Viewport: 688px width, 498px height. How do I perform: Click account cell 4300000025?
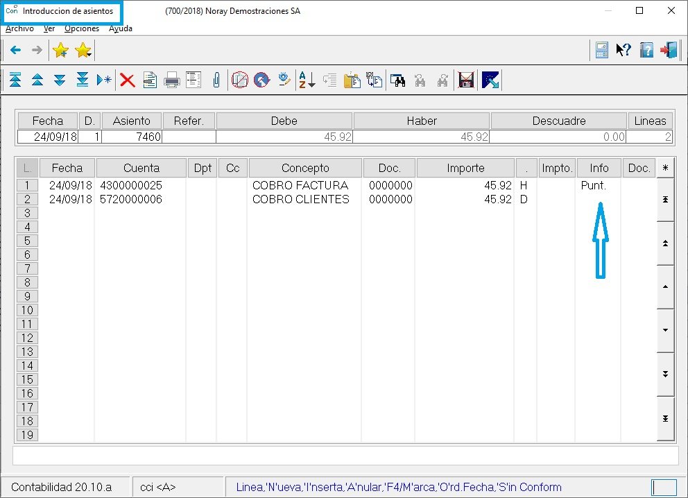(131, 185)
